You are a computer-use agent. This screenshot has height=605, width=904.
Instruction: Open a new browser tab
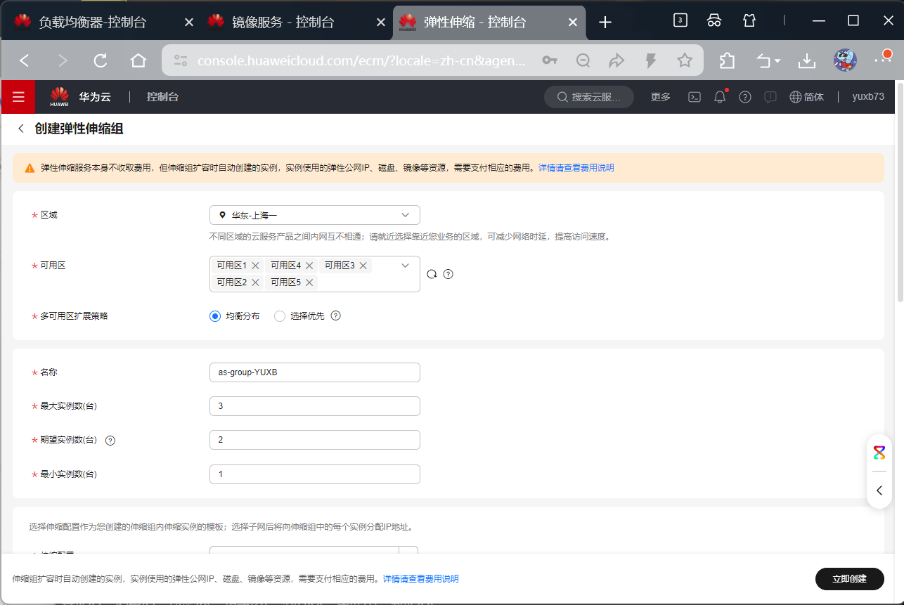pyautogui.click(x=605, y=22)
